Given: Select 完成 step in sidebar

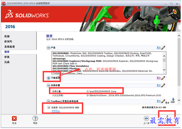Looking at the screenshot, I should coord(7,62).
